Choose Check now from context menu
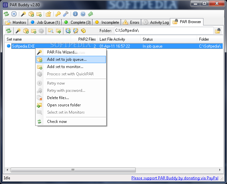227x184 pixels. click(71, 122)
